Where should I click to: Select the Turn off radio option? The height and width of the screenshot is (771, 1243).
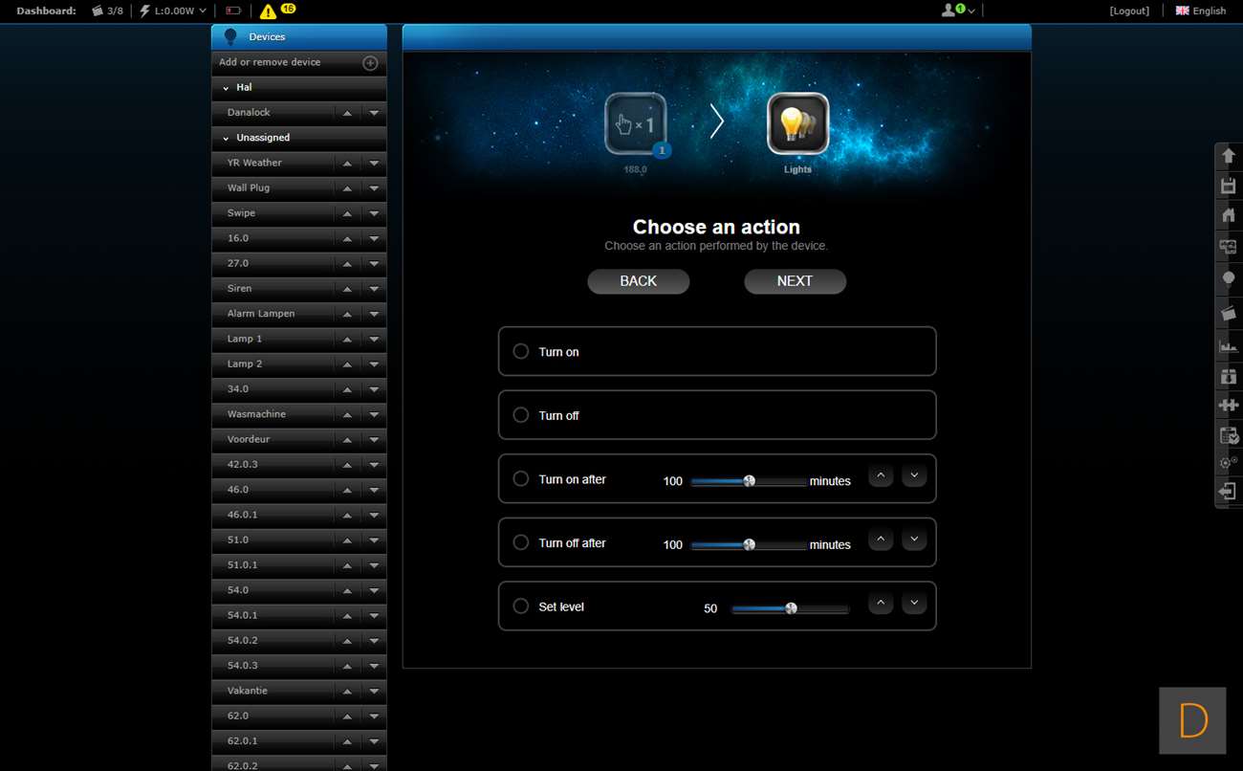pos(521,414)
